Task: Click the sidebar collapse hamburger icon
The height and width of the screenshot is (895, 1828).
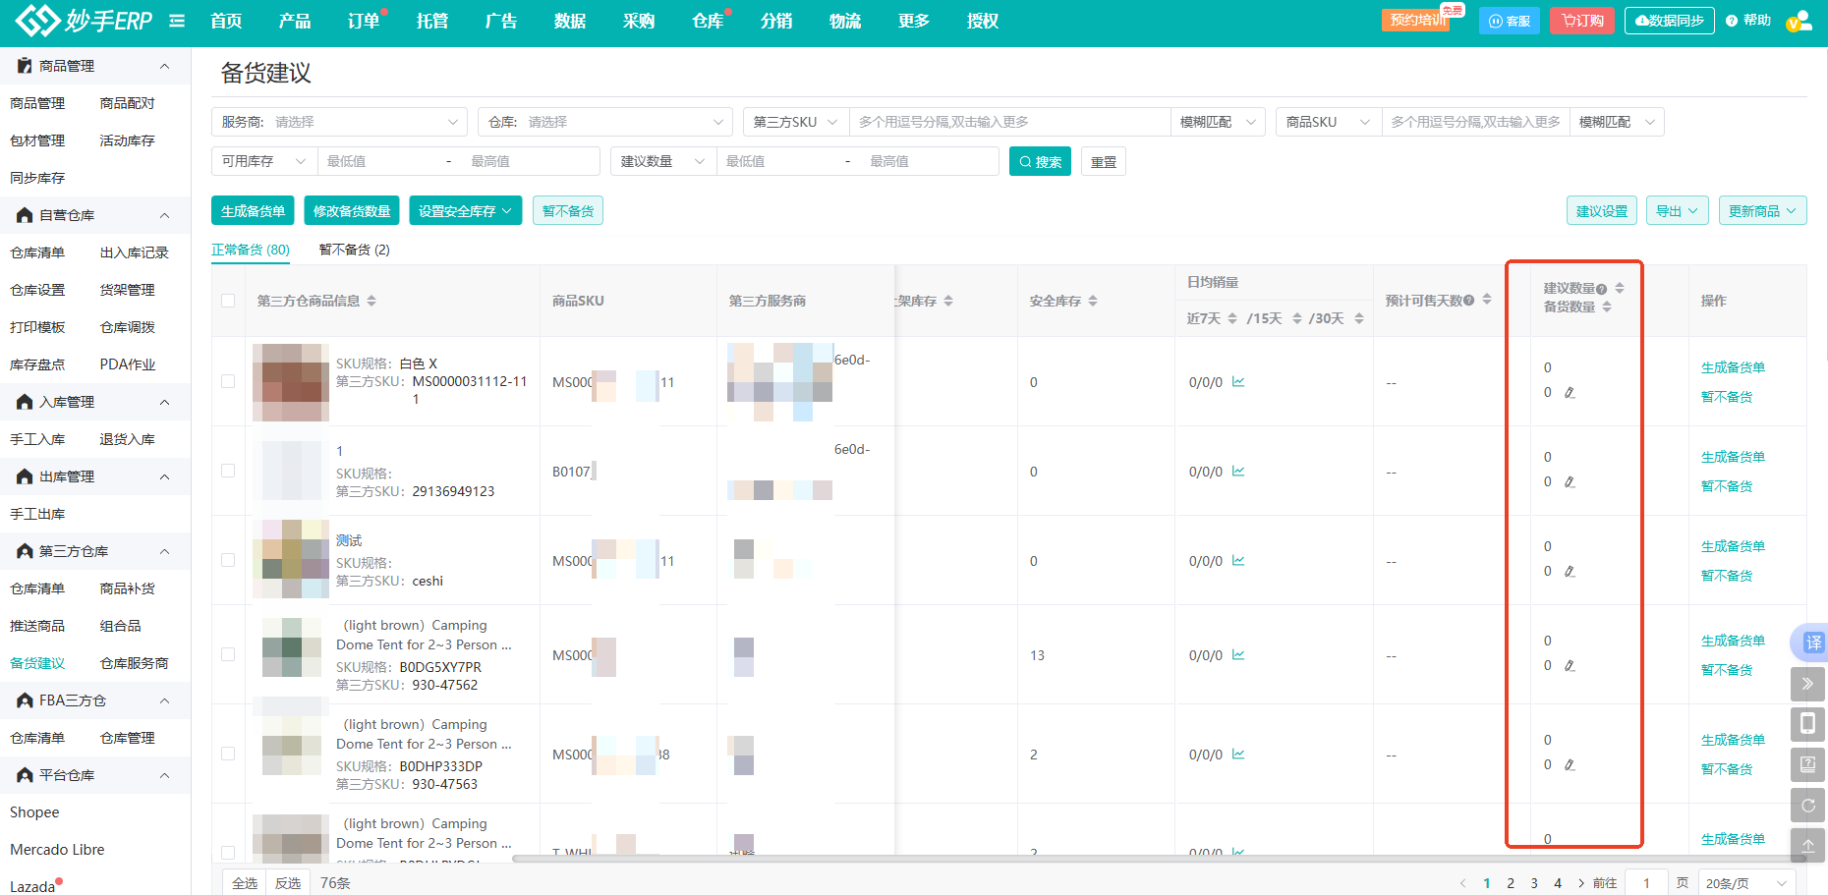Action: [177, 21]
